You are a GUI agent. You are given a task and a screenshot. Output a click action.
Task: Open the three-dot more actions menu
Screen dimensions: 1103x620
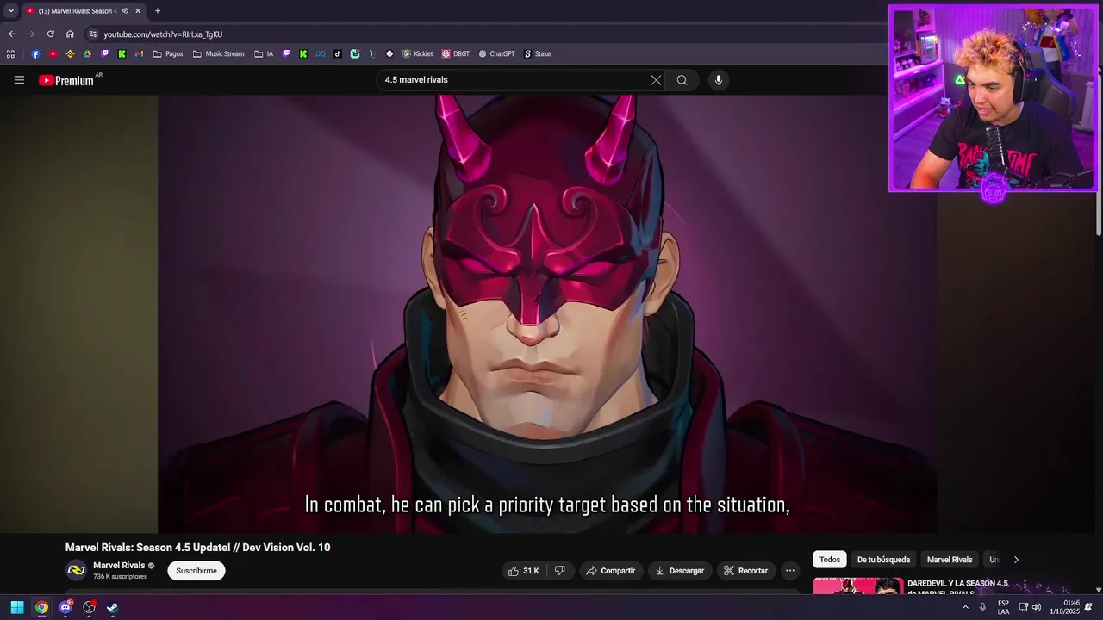pos(789,571)
